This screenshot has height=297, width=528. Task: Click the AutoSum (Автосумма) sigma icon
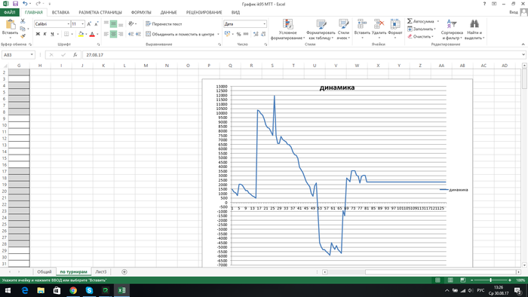click(410, 21)
